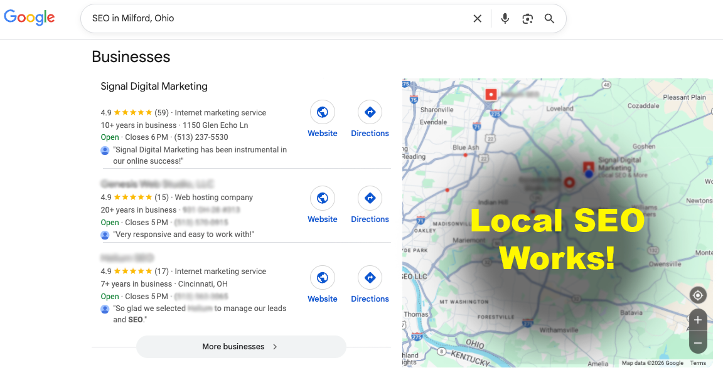Zoom out on the map
Screen dimensions: 723x375
698,342
